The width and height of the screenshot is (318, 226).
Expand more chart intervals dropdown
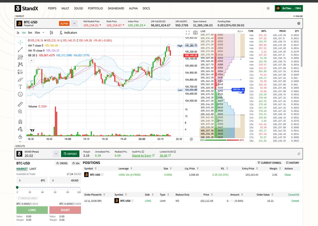point(43,33)
